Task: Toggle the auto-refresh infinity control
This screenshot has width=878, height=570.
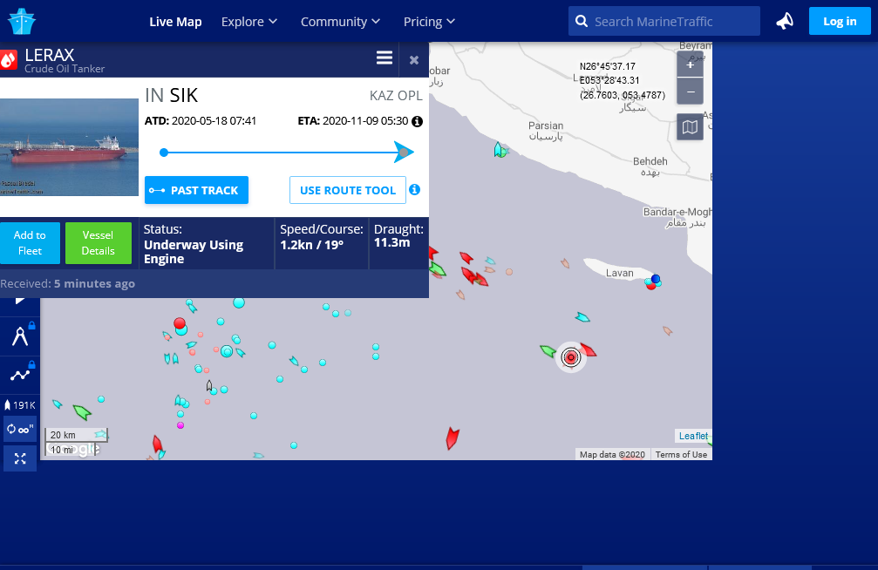Action: pyautogui.click(x=20, y=430)
